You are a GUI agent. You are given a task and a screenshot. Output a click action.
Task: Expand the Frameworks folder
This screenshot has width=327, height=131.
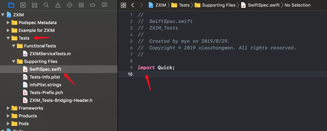point(8,108)
